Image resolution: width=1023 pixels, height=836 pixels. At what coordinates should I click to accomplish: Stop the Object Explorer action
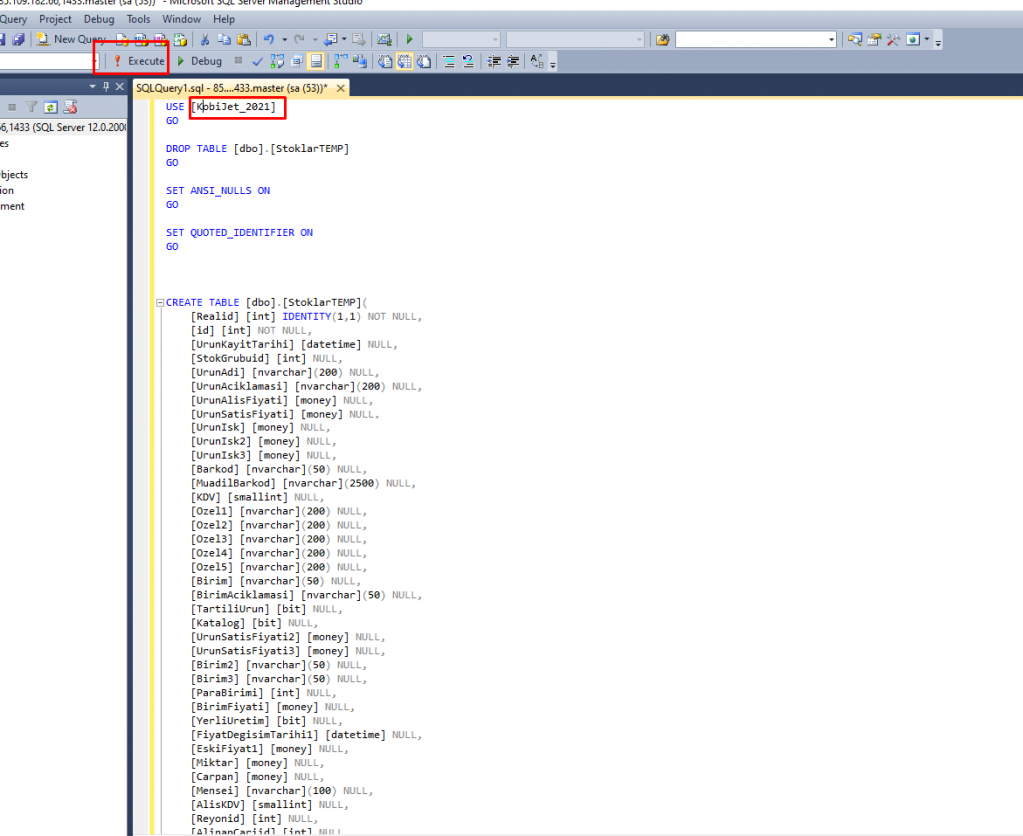tap(12, 106)
